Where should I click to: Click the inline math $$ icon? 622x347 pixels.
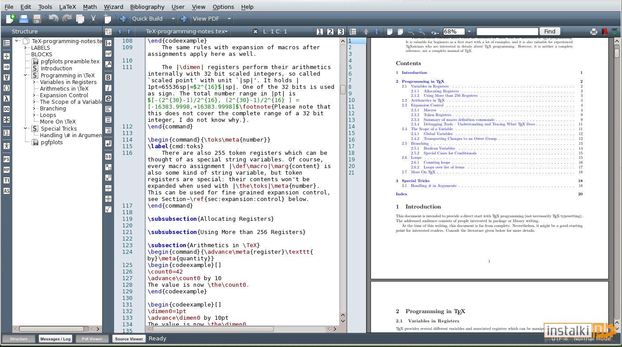[x=108, y=156]
